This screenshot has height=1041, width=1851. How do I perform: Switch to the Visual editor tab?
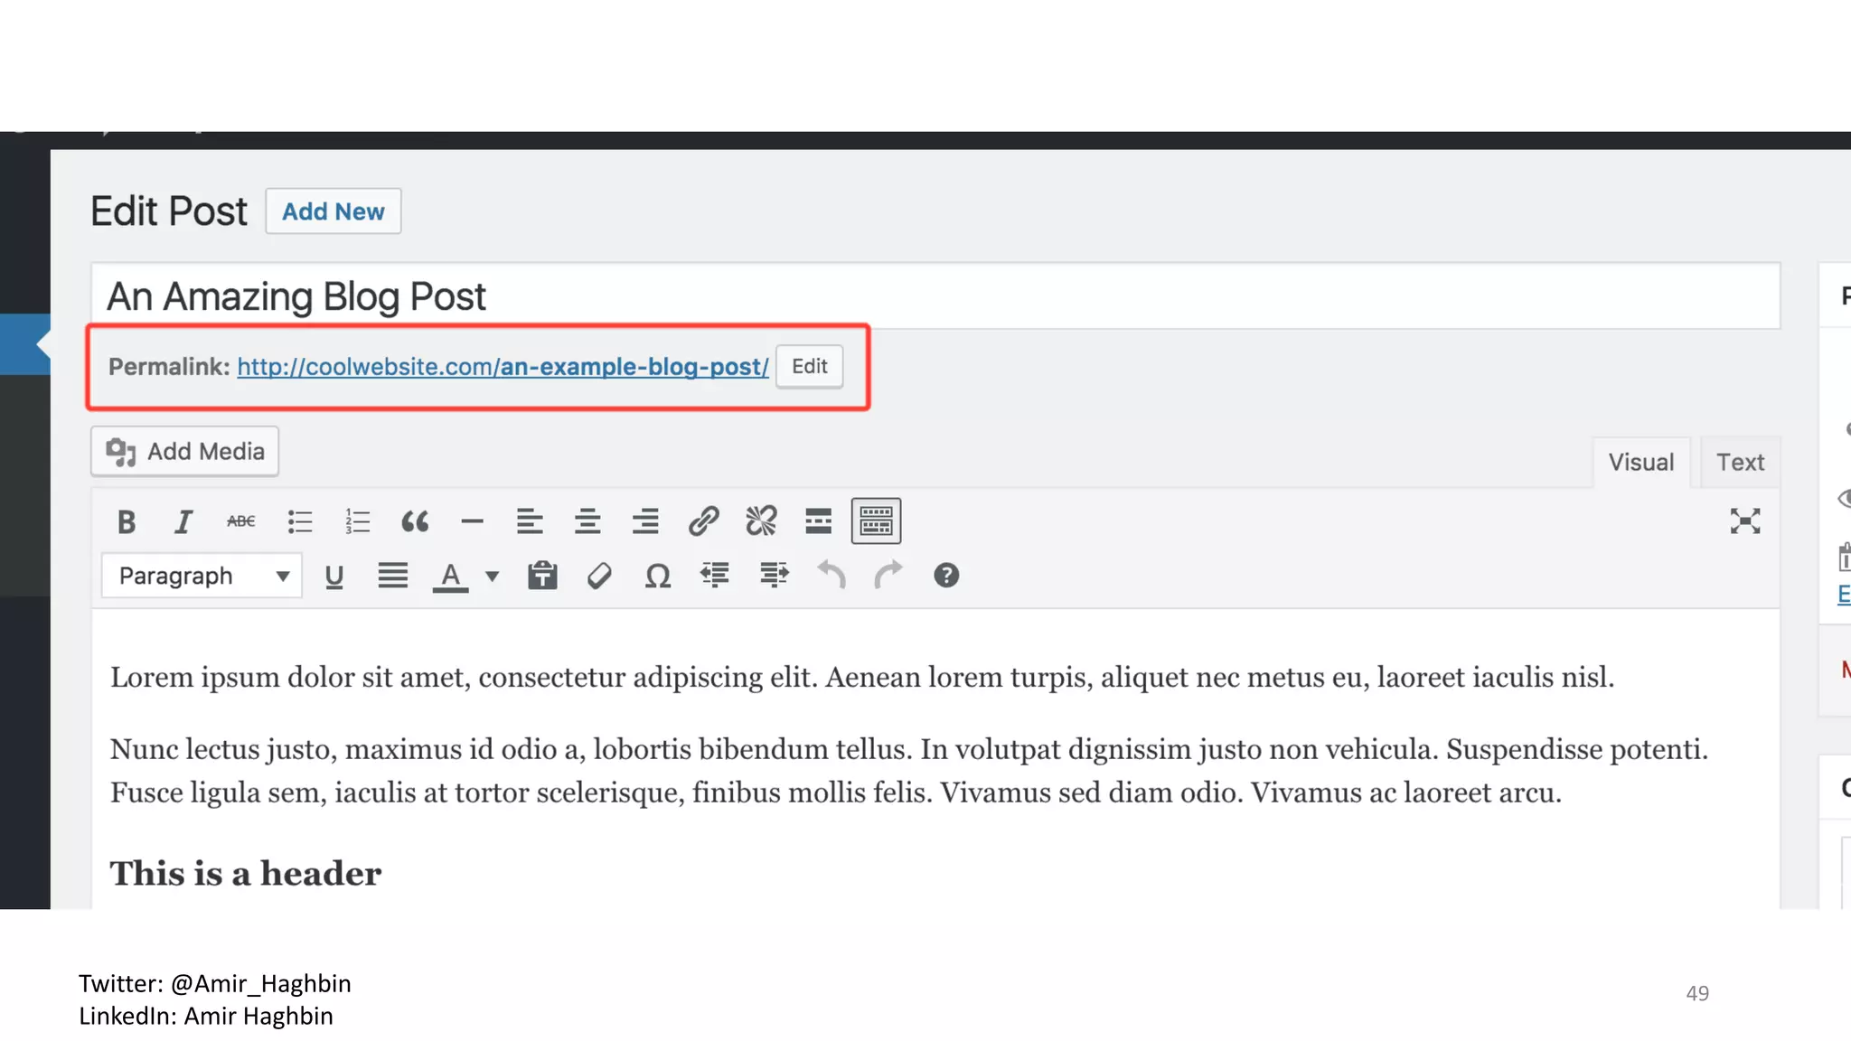tap(1640, 463)
